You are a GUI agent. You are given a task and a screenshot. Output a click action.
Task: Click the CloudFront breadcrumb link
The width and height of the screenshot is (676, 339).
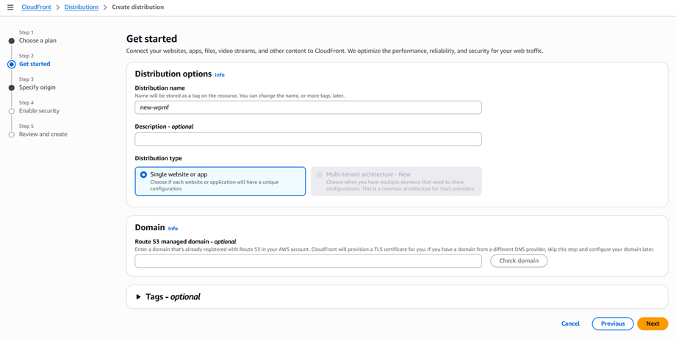pos(36,7)
